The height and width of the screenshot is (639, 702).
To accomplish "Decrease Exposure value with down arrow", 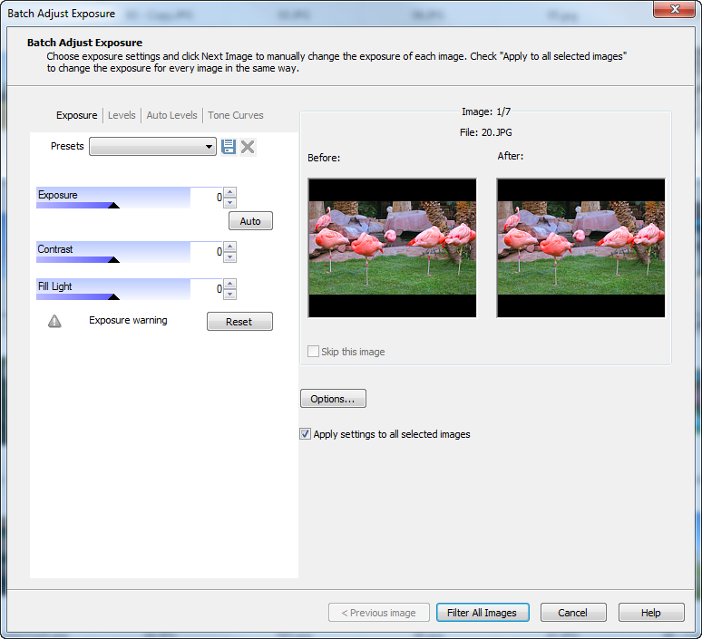I will [230, 203].
